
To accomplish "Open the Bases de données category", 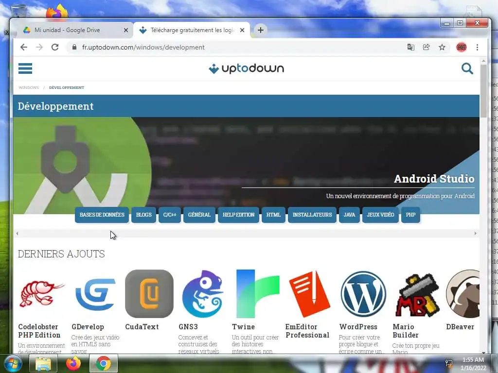I will pyautogui.click(x=102, y=215).
